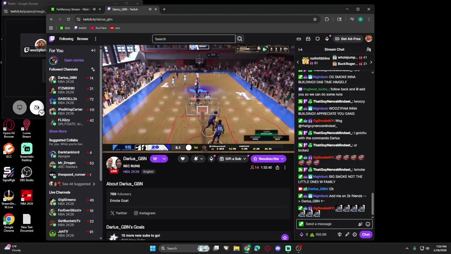
Task: Toggle camera off in background window
Action: 37,107
